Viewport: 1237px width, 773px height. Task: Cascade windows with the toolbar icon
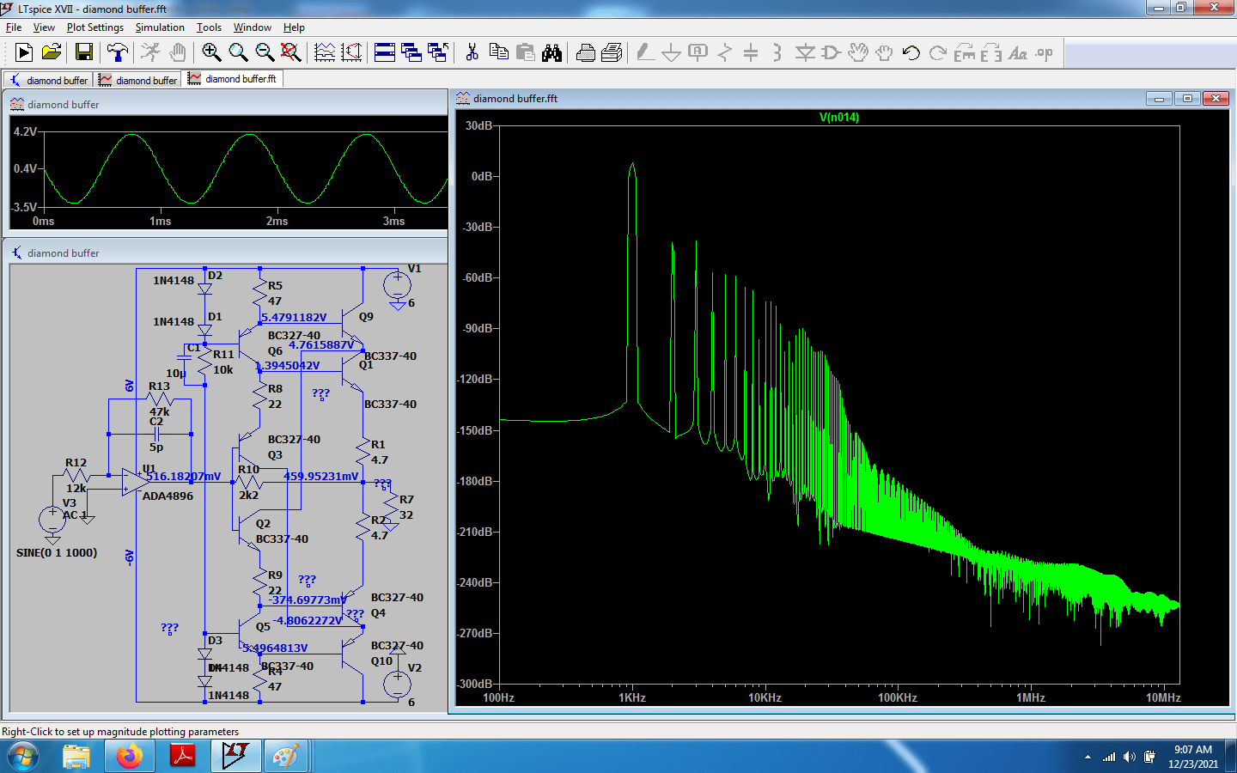pyautogui.click(x=411, y=53)
